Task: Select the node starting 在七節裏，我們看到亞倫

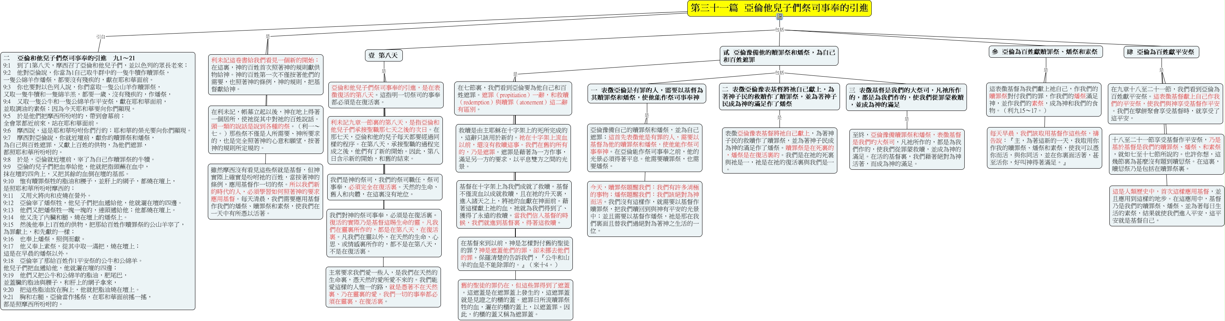Action: pos(513,98)
